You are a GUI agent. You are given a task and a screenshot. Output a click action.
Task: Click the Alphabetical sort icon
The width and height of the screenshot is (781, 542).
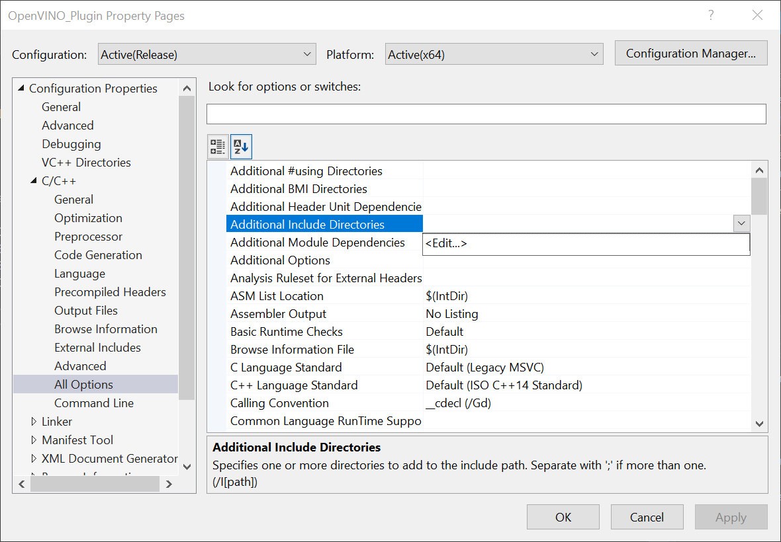241,147
